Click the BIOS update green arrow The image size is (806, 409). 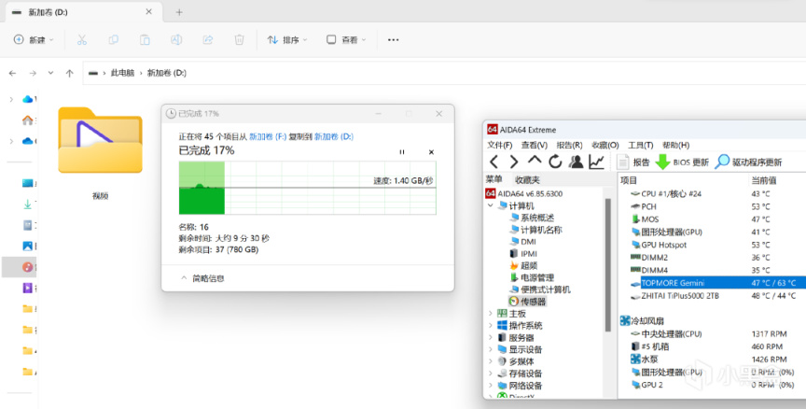click(x=662, y=162)
